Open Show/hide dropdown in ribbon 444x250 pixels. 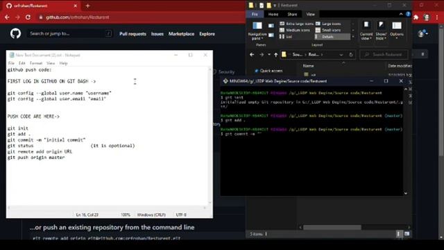point(381,31)
